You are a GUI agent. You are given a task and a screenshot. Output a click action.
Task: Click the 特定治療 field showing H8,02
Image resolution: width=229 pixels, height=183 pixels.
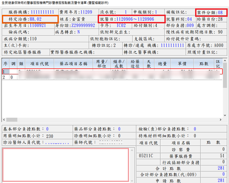tap(35, 19)
